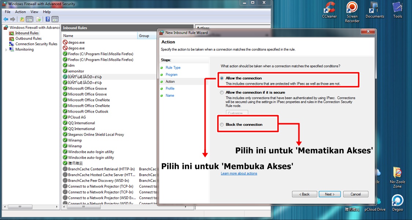Go back using the blue Back arrow
This screenshot has height=220, width=412.
point(6,19)
